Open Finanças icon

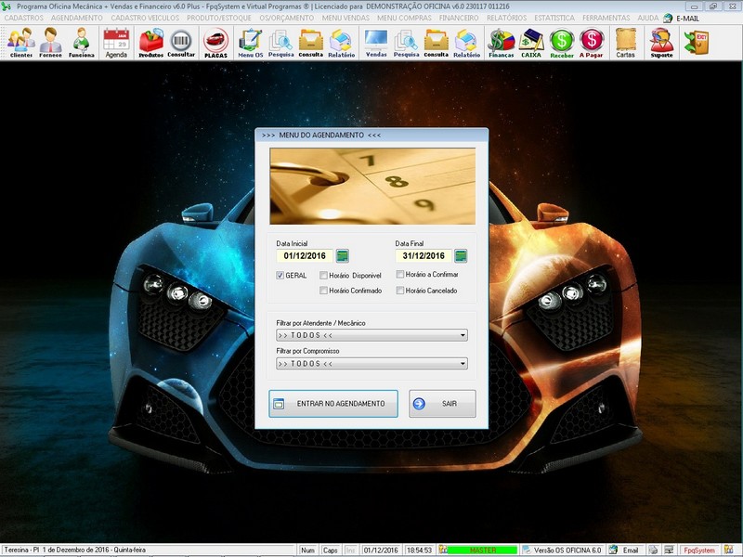tap(502, 43)
